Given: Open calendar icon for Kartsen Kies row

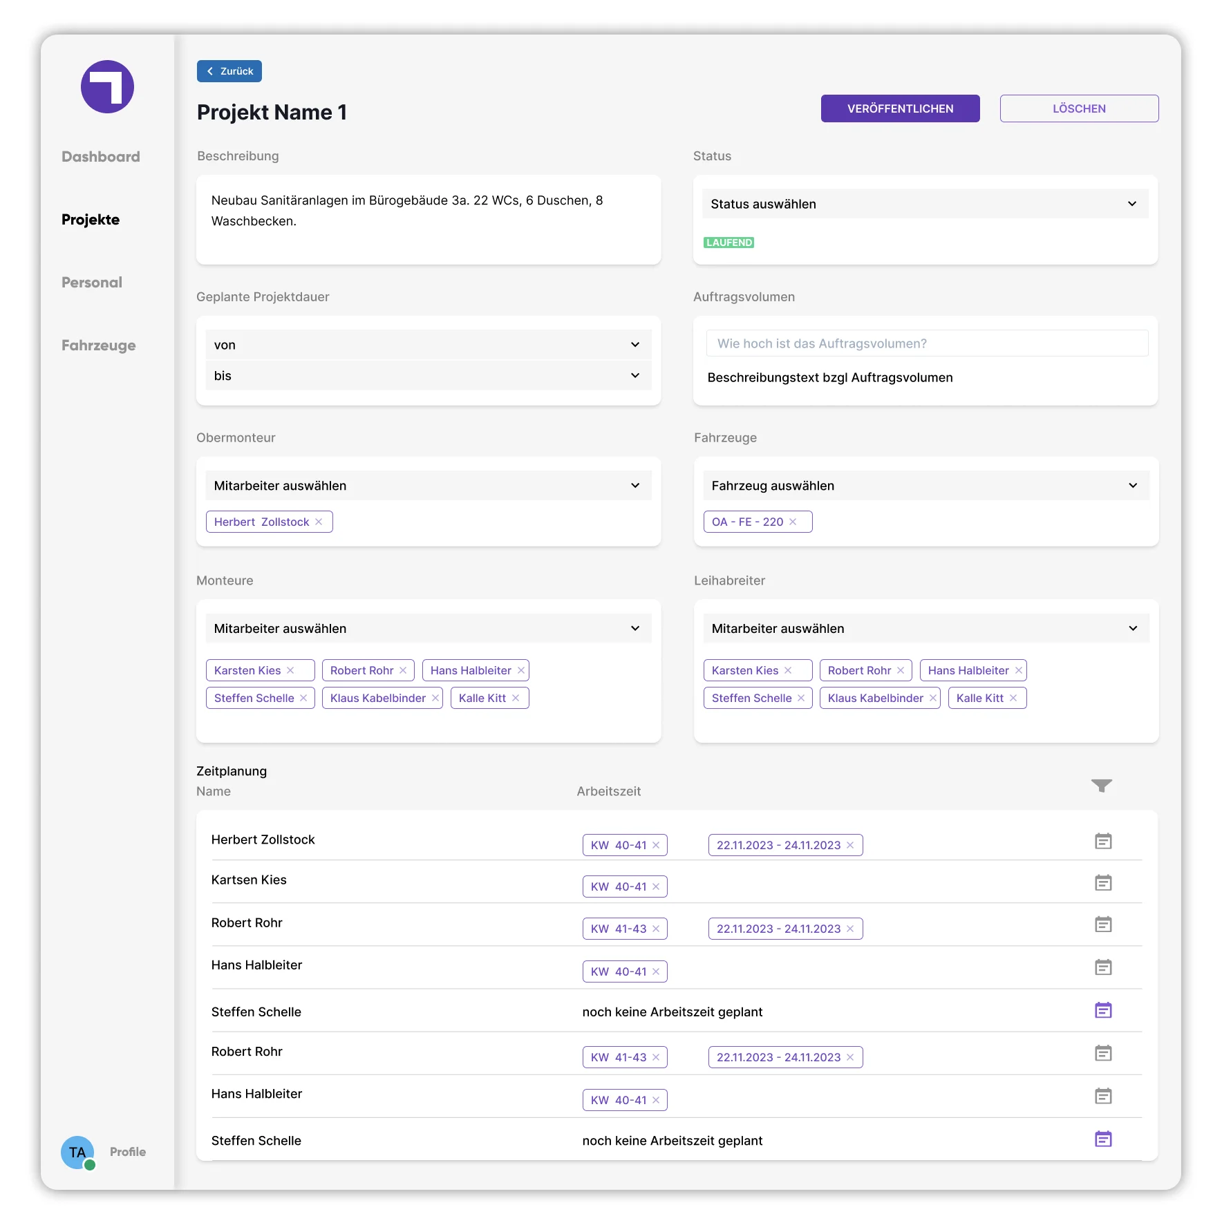Looking at the screenshot, I should 1103,882.
